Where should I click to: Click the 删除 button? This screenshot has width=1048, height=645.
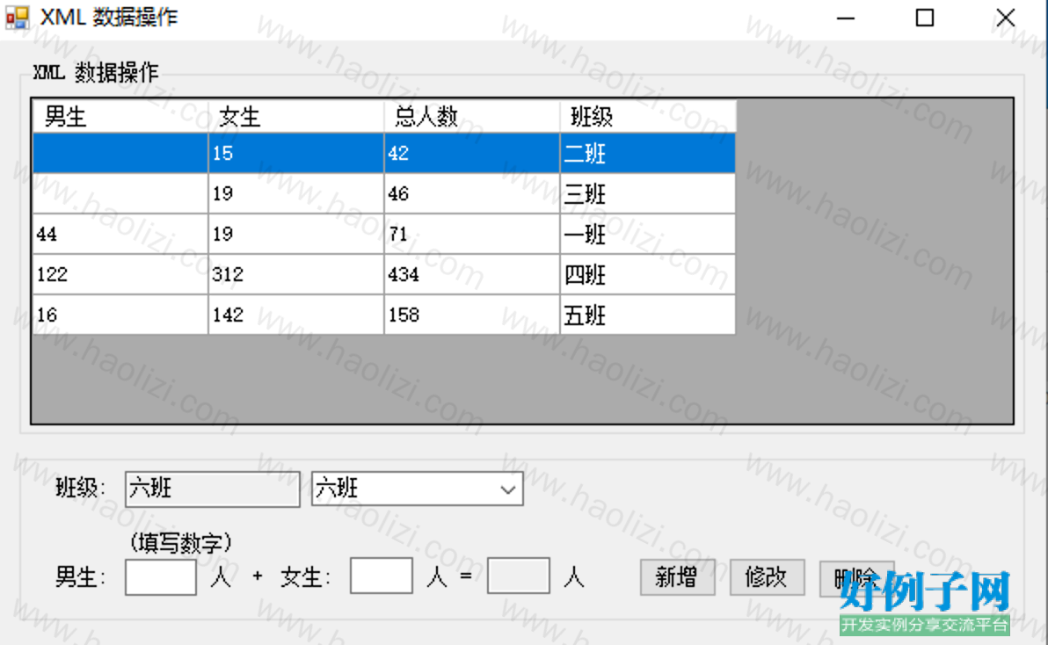pos(856,577)
